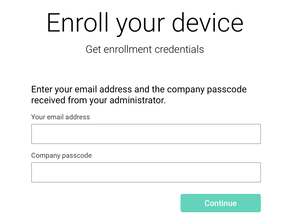
Task: Click the Continue label on the button
Action: (220, 203)
